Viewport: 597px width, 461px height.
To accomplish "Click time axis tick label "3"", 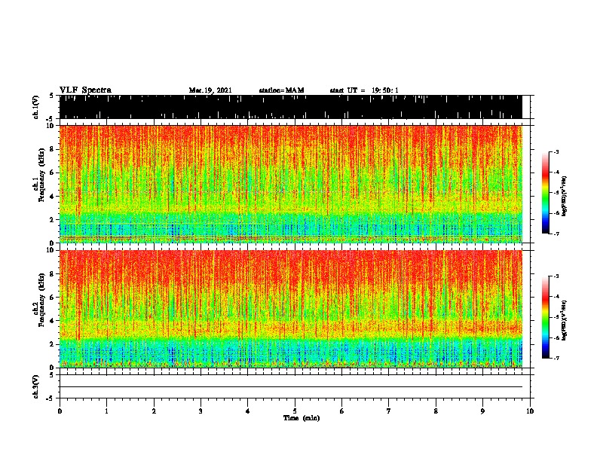I will pyautogui.click(x=201, y=411).
